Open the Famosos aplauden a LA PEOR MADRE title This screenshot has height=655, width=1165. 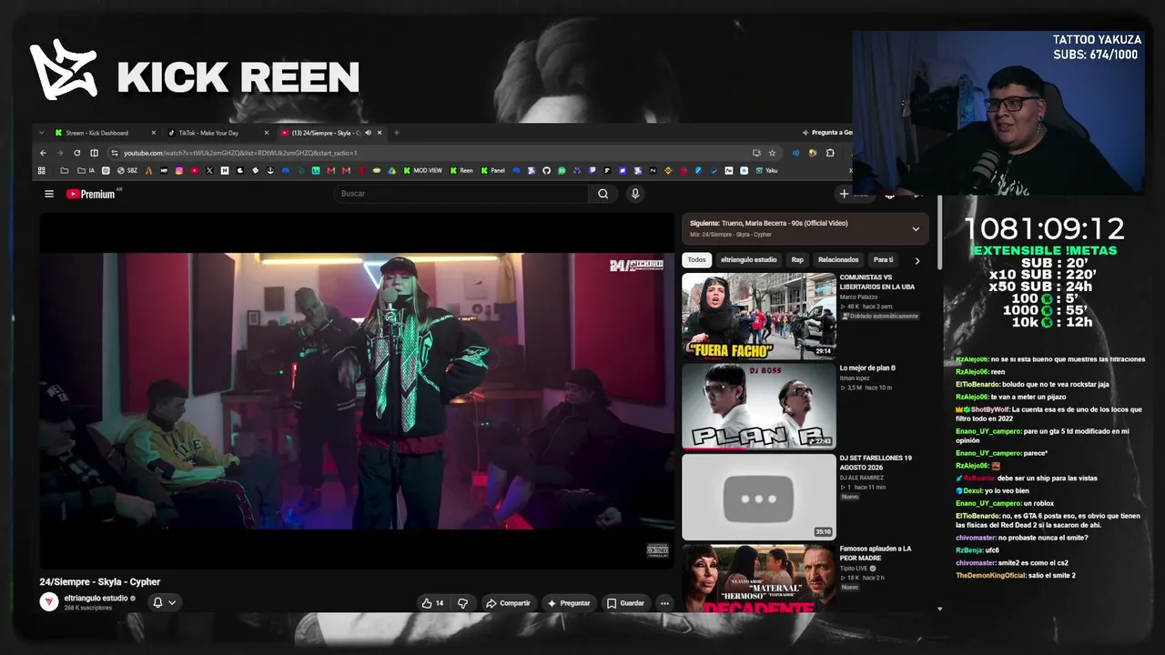pyautogui.click(x=876, y=553)
